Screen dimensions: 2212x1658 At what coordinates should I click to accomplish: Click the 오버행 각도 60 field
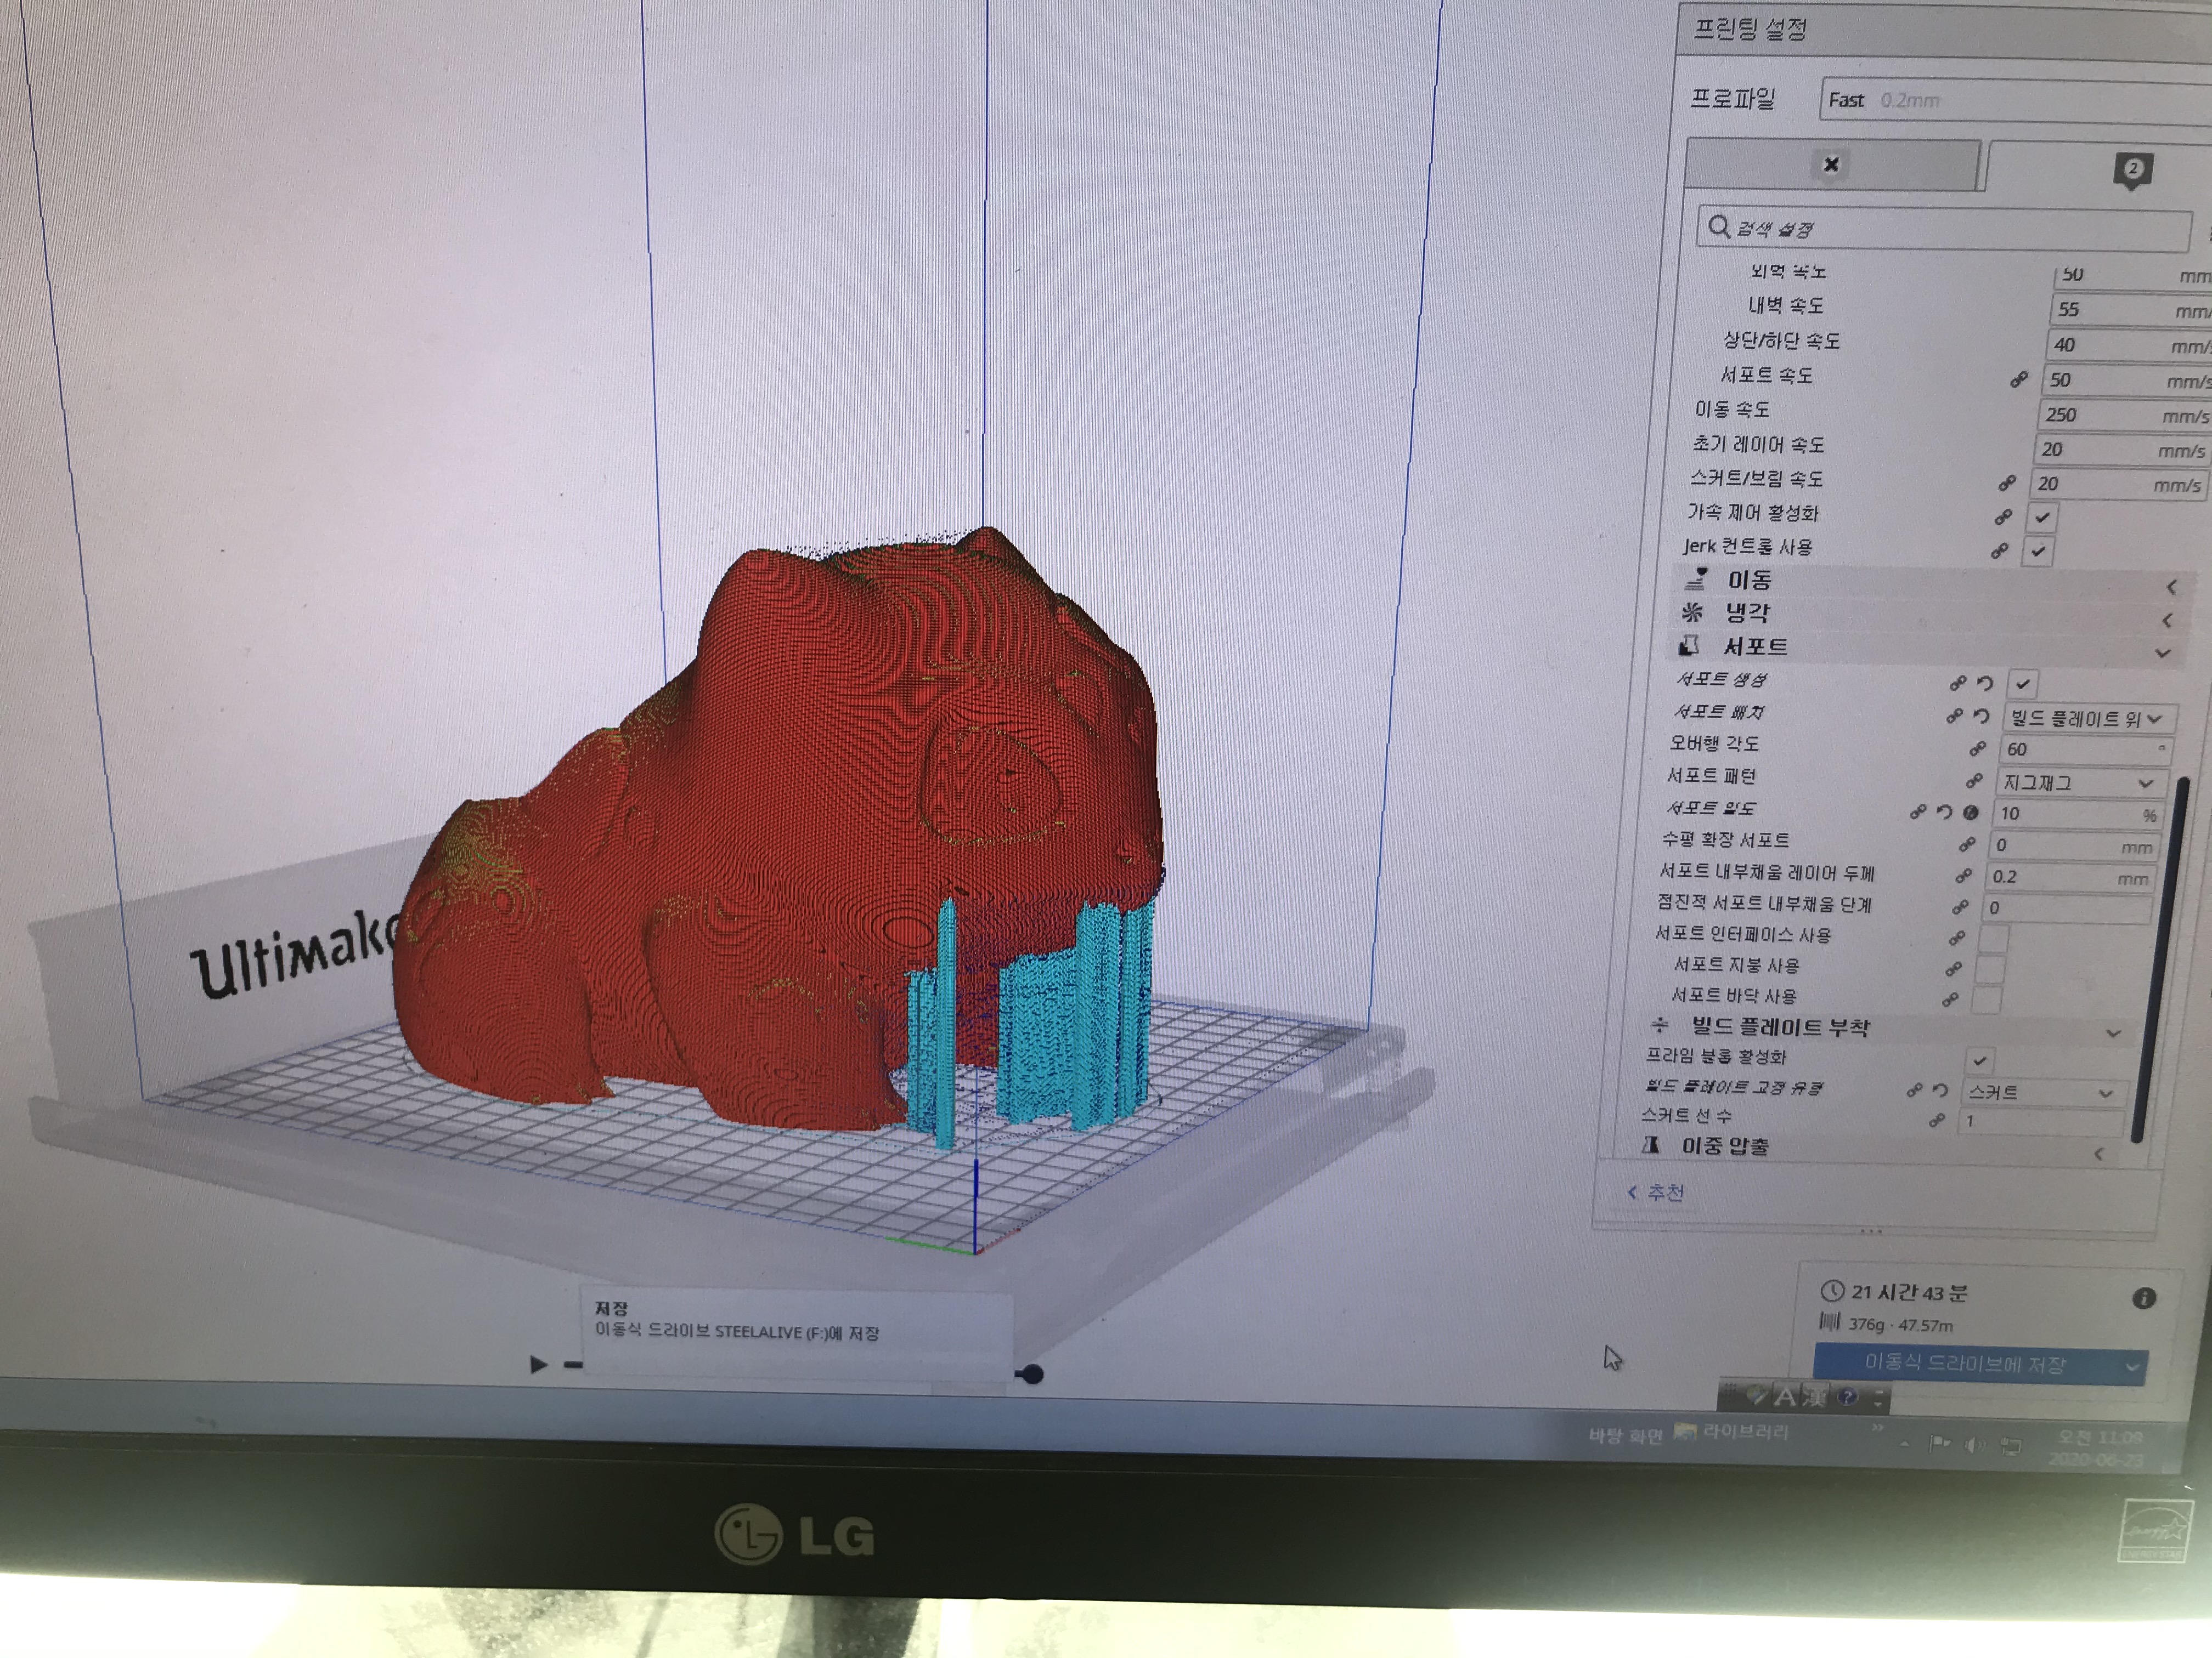[2086, 749]
